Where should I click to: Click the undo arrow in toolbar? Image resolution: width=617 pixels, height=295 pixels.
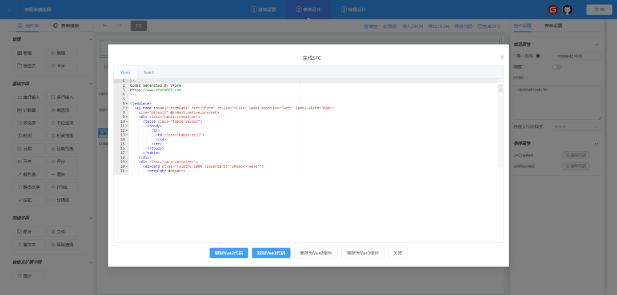tap(105, 26)
